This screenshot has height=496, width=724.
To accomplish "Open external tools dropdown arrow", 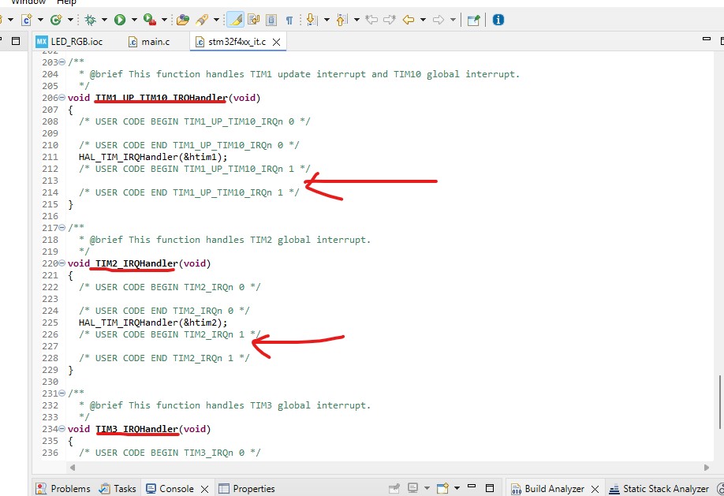I will pyautogui.click(x=164, y=20).
